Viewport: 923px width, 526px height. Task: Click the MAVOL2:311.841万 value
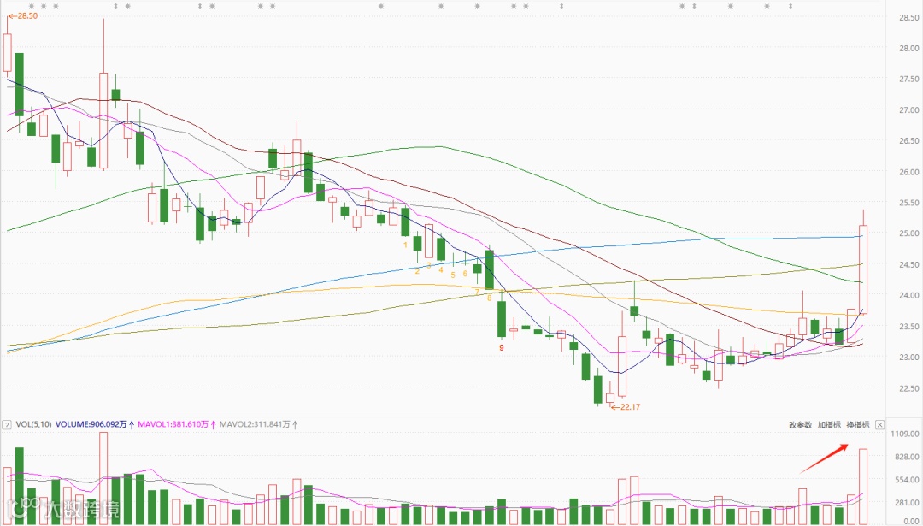(x=255, y=424)
